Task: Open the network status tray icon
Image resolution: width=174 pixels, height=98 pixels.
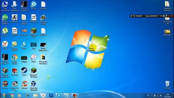Action: click(x=158, y=96)
